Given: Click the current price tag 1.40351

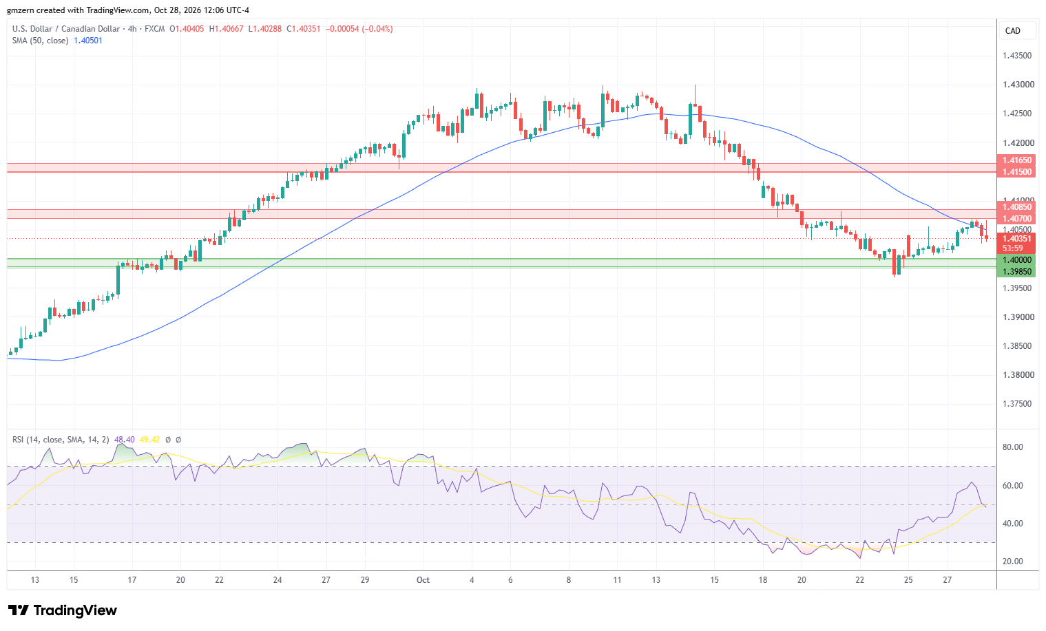Looking at the screenshot, I should [x=1016, y=239].
